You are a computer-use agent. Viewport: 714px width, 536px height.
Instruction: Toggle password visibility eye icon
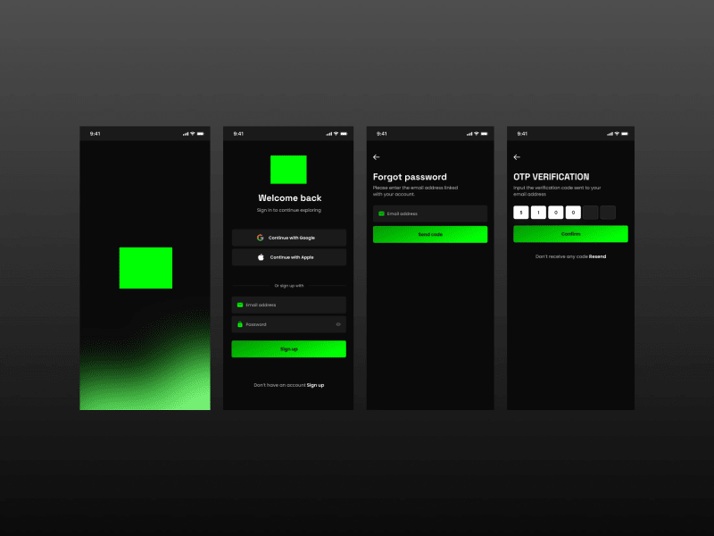click(338, 324)
